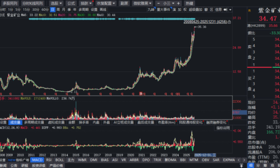Click the 加 add-overlay icon

pos(180,9)
